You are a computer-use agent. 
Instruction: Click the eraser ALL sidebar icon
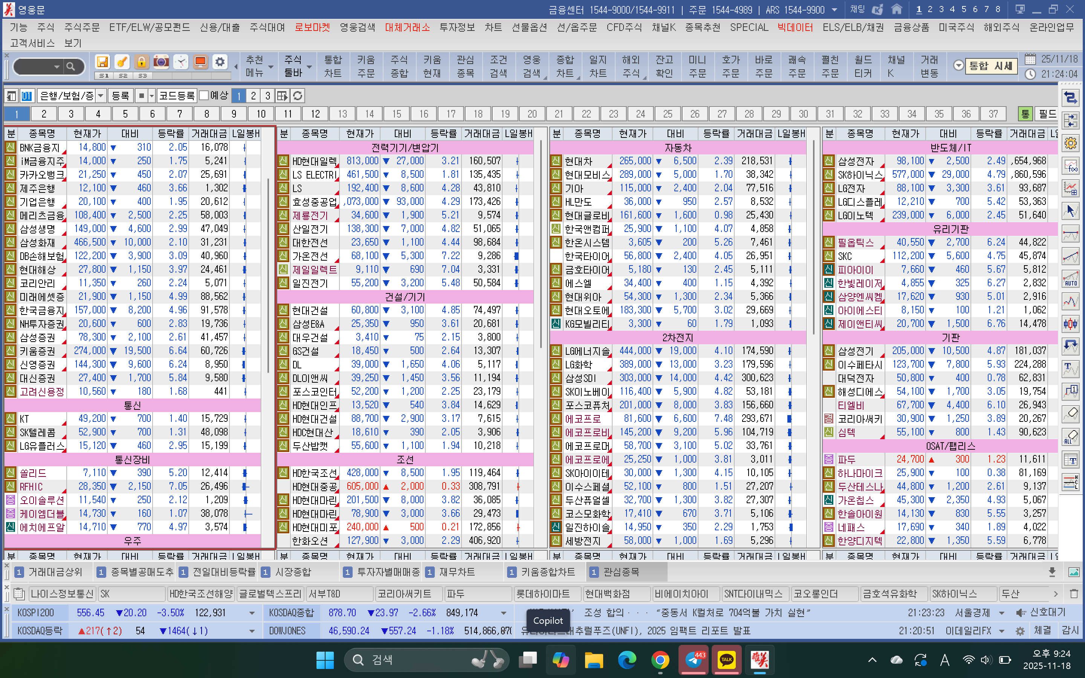[1071, 437]
